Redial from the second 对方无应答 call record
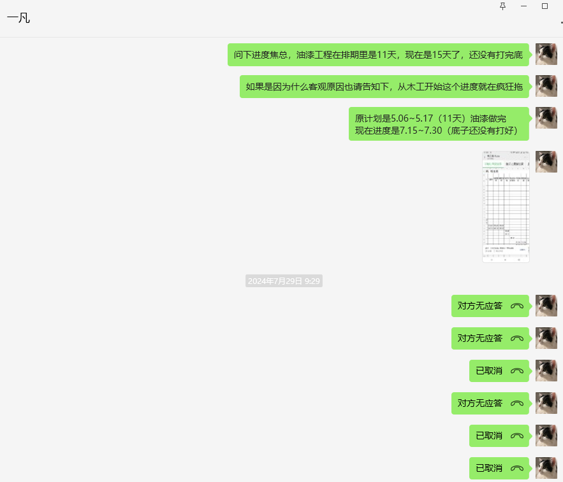Screen dimensions: 563x482 click(x=517, y=338)
